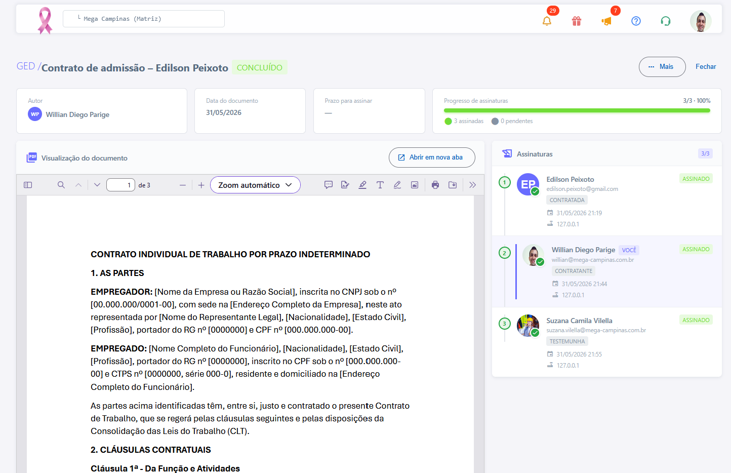Screen dimensions: 731x473
Task: Click the CONCLUÍDO status badge
Action: [x=260, y=67]
